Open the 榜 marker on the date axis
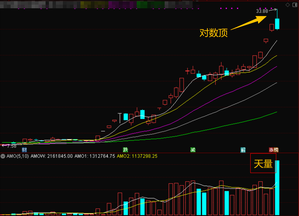The width and height of the screenshot is (299, 216). point(276,150)
